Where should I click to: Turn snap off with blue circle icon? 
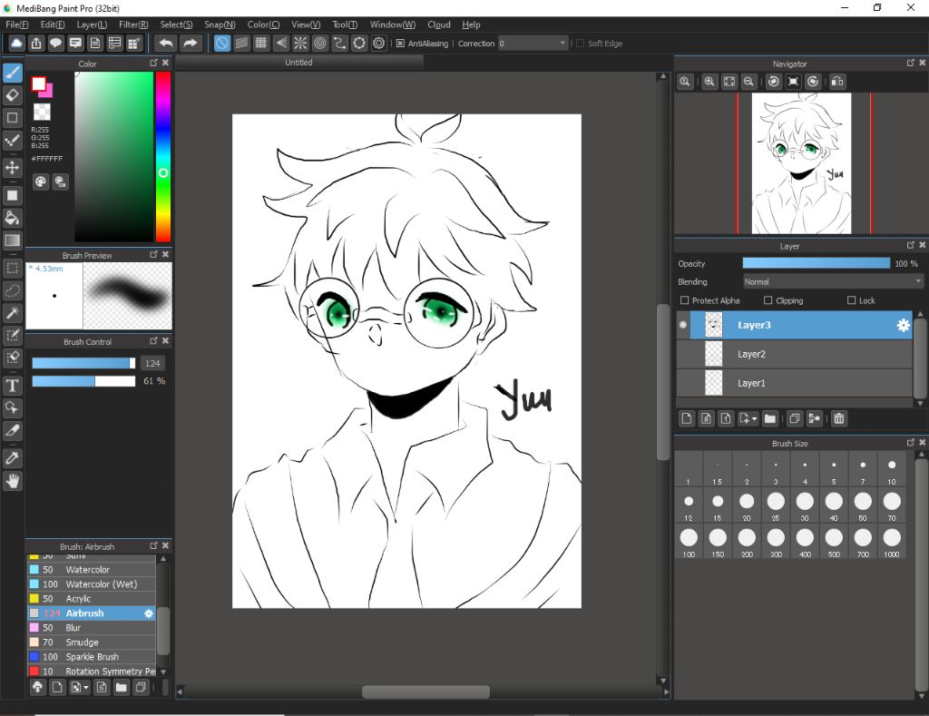(x=221, y=44)
